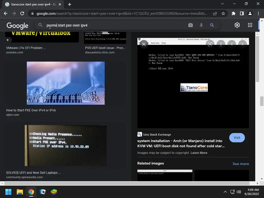Screen dimensions: 264x198
Task: Open the Google apps grid
Action: (250, 25)
